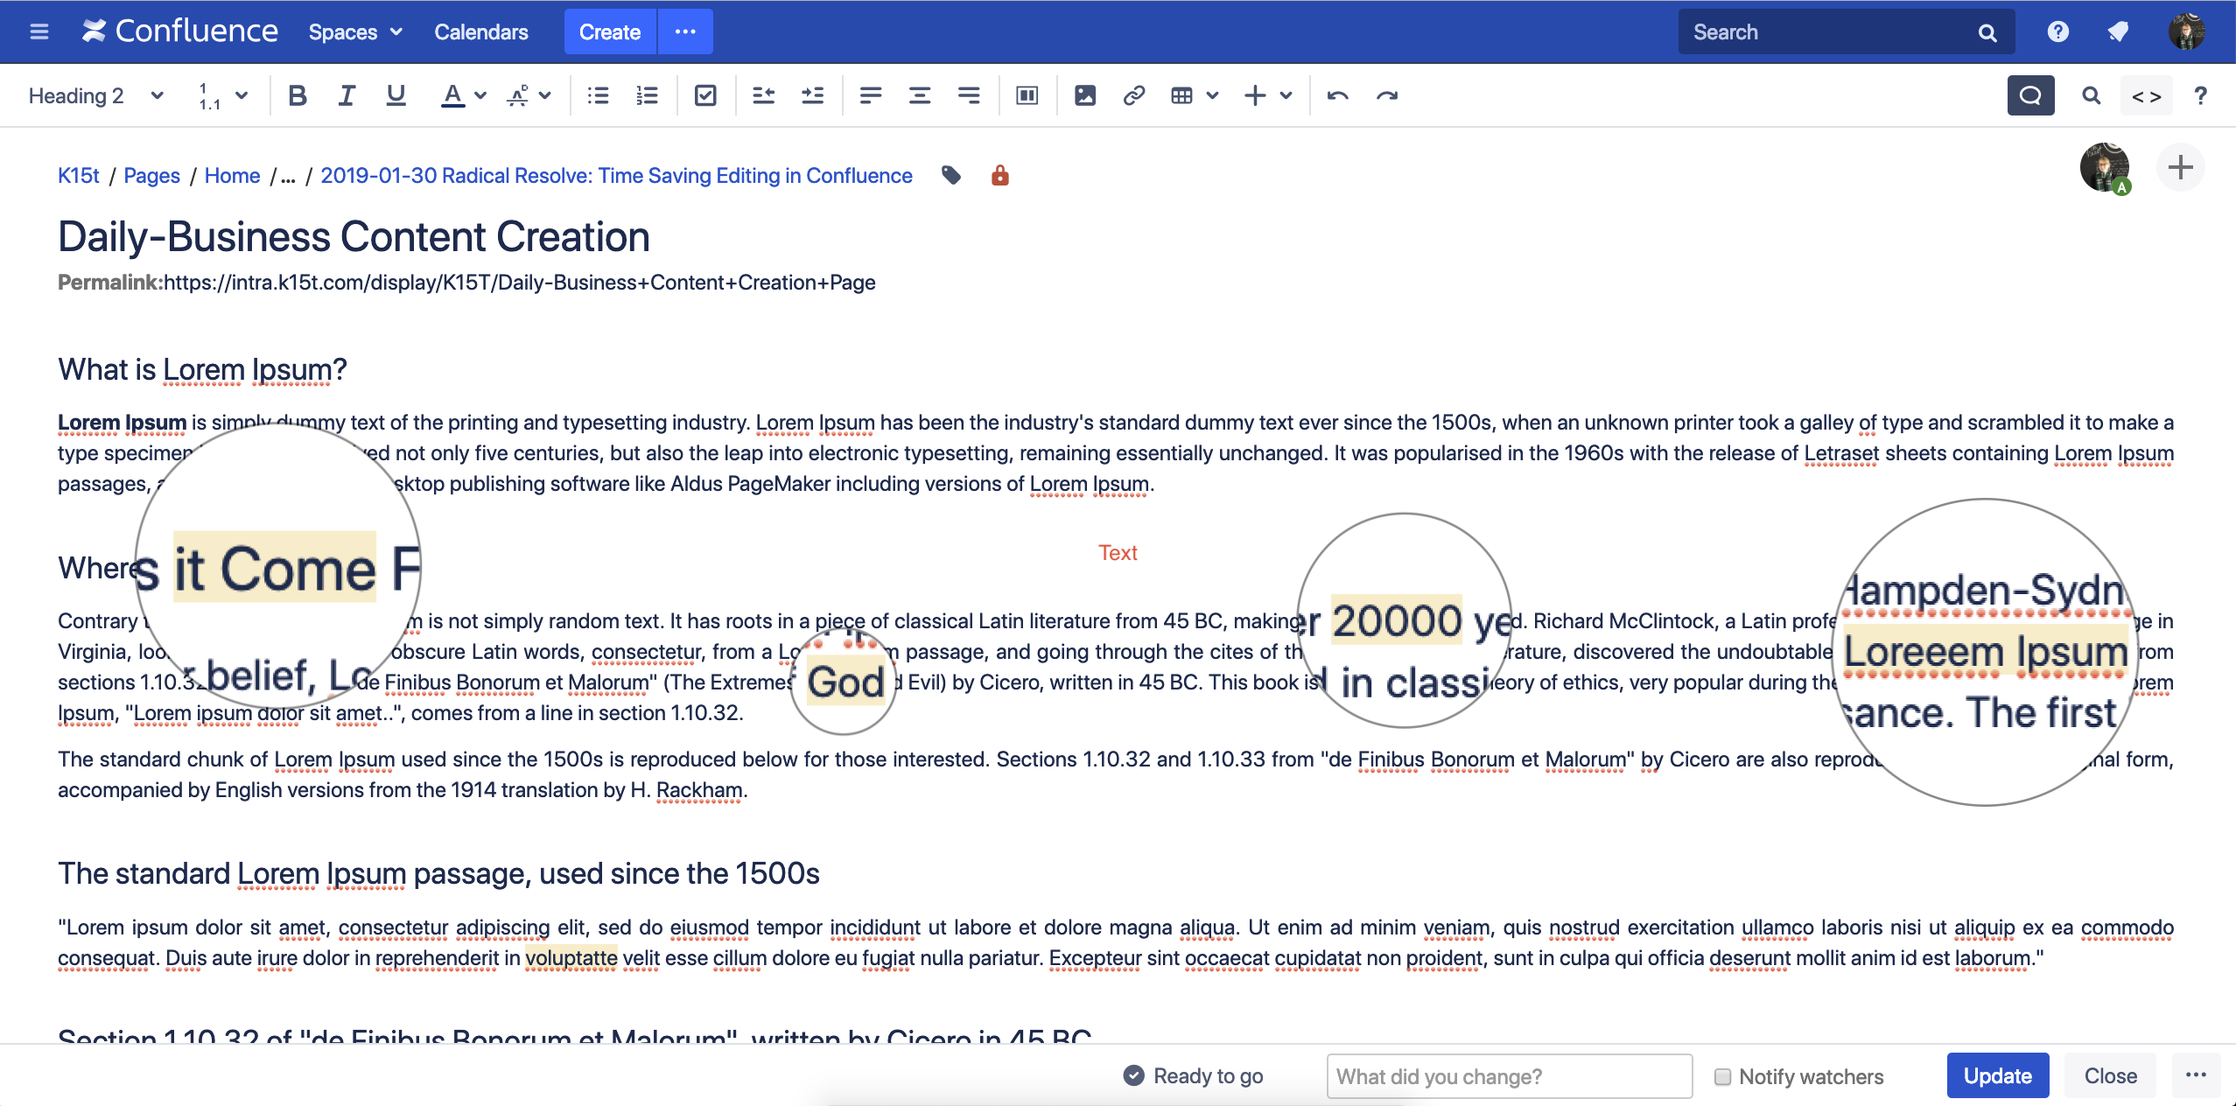Apply italic formatting
The width and height of the screenshot is (2236, 1106).
pos(347,95)
